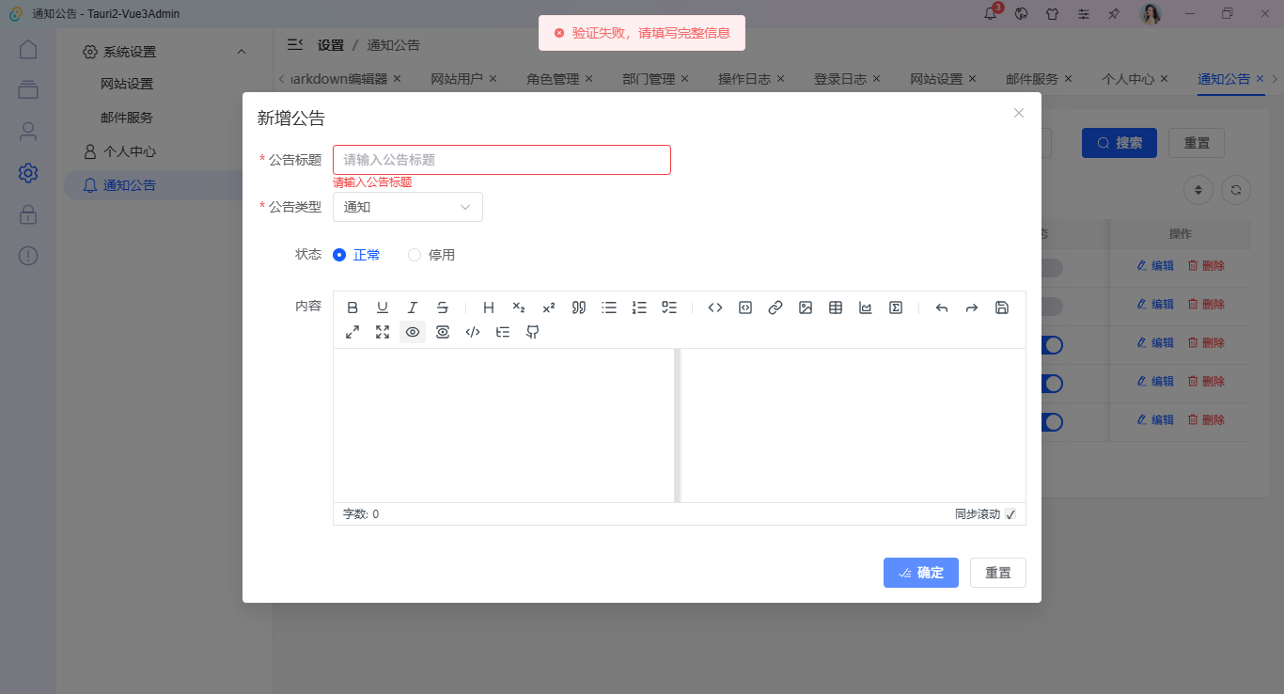Save content using the save icon
This screenshot has height=694, width=1284.
pos(1001,308)
